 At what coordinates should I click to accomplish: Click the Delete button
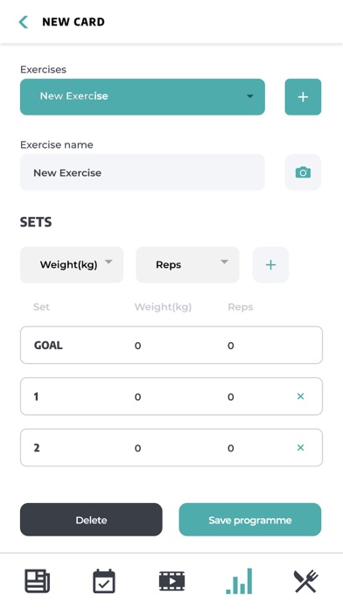[91, 520]
